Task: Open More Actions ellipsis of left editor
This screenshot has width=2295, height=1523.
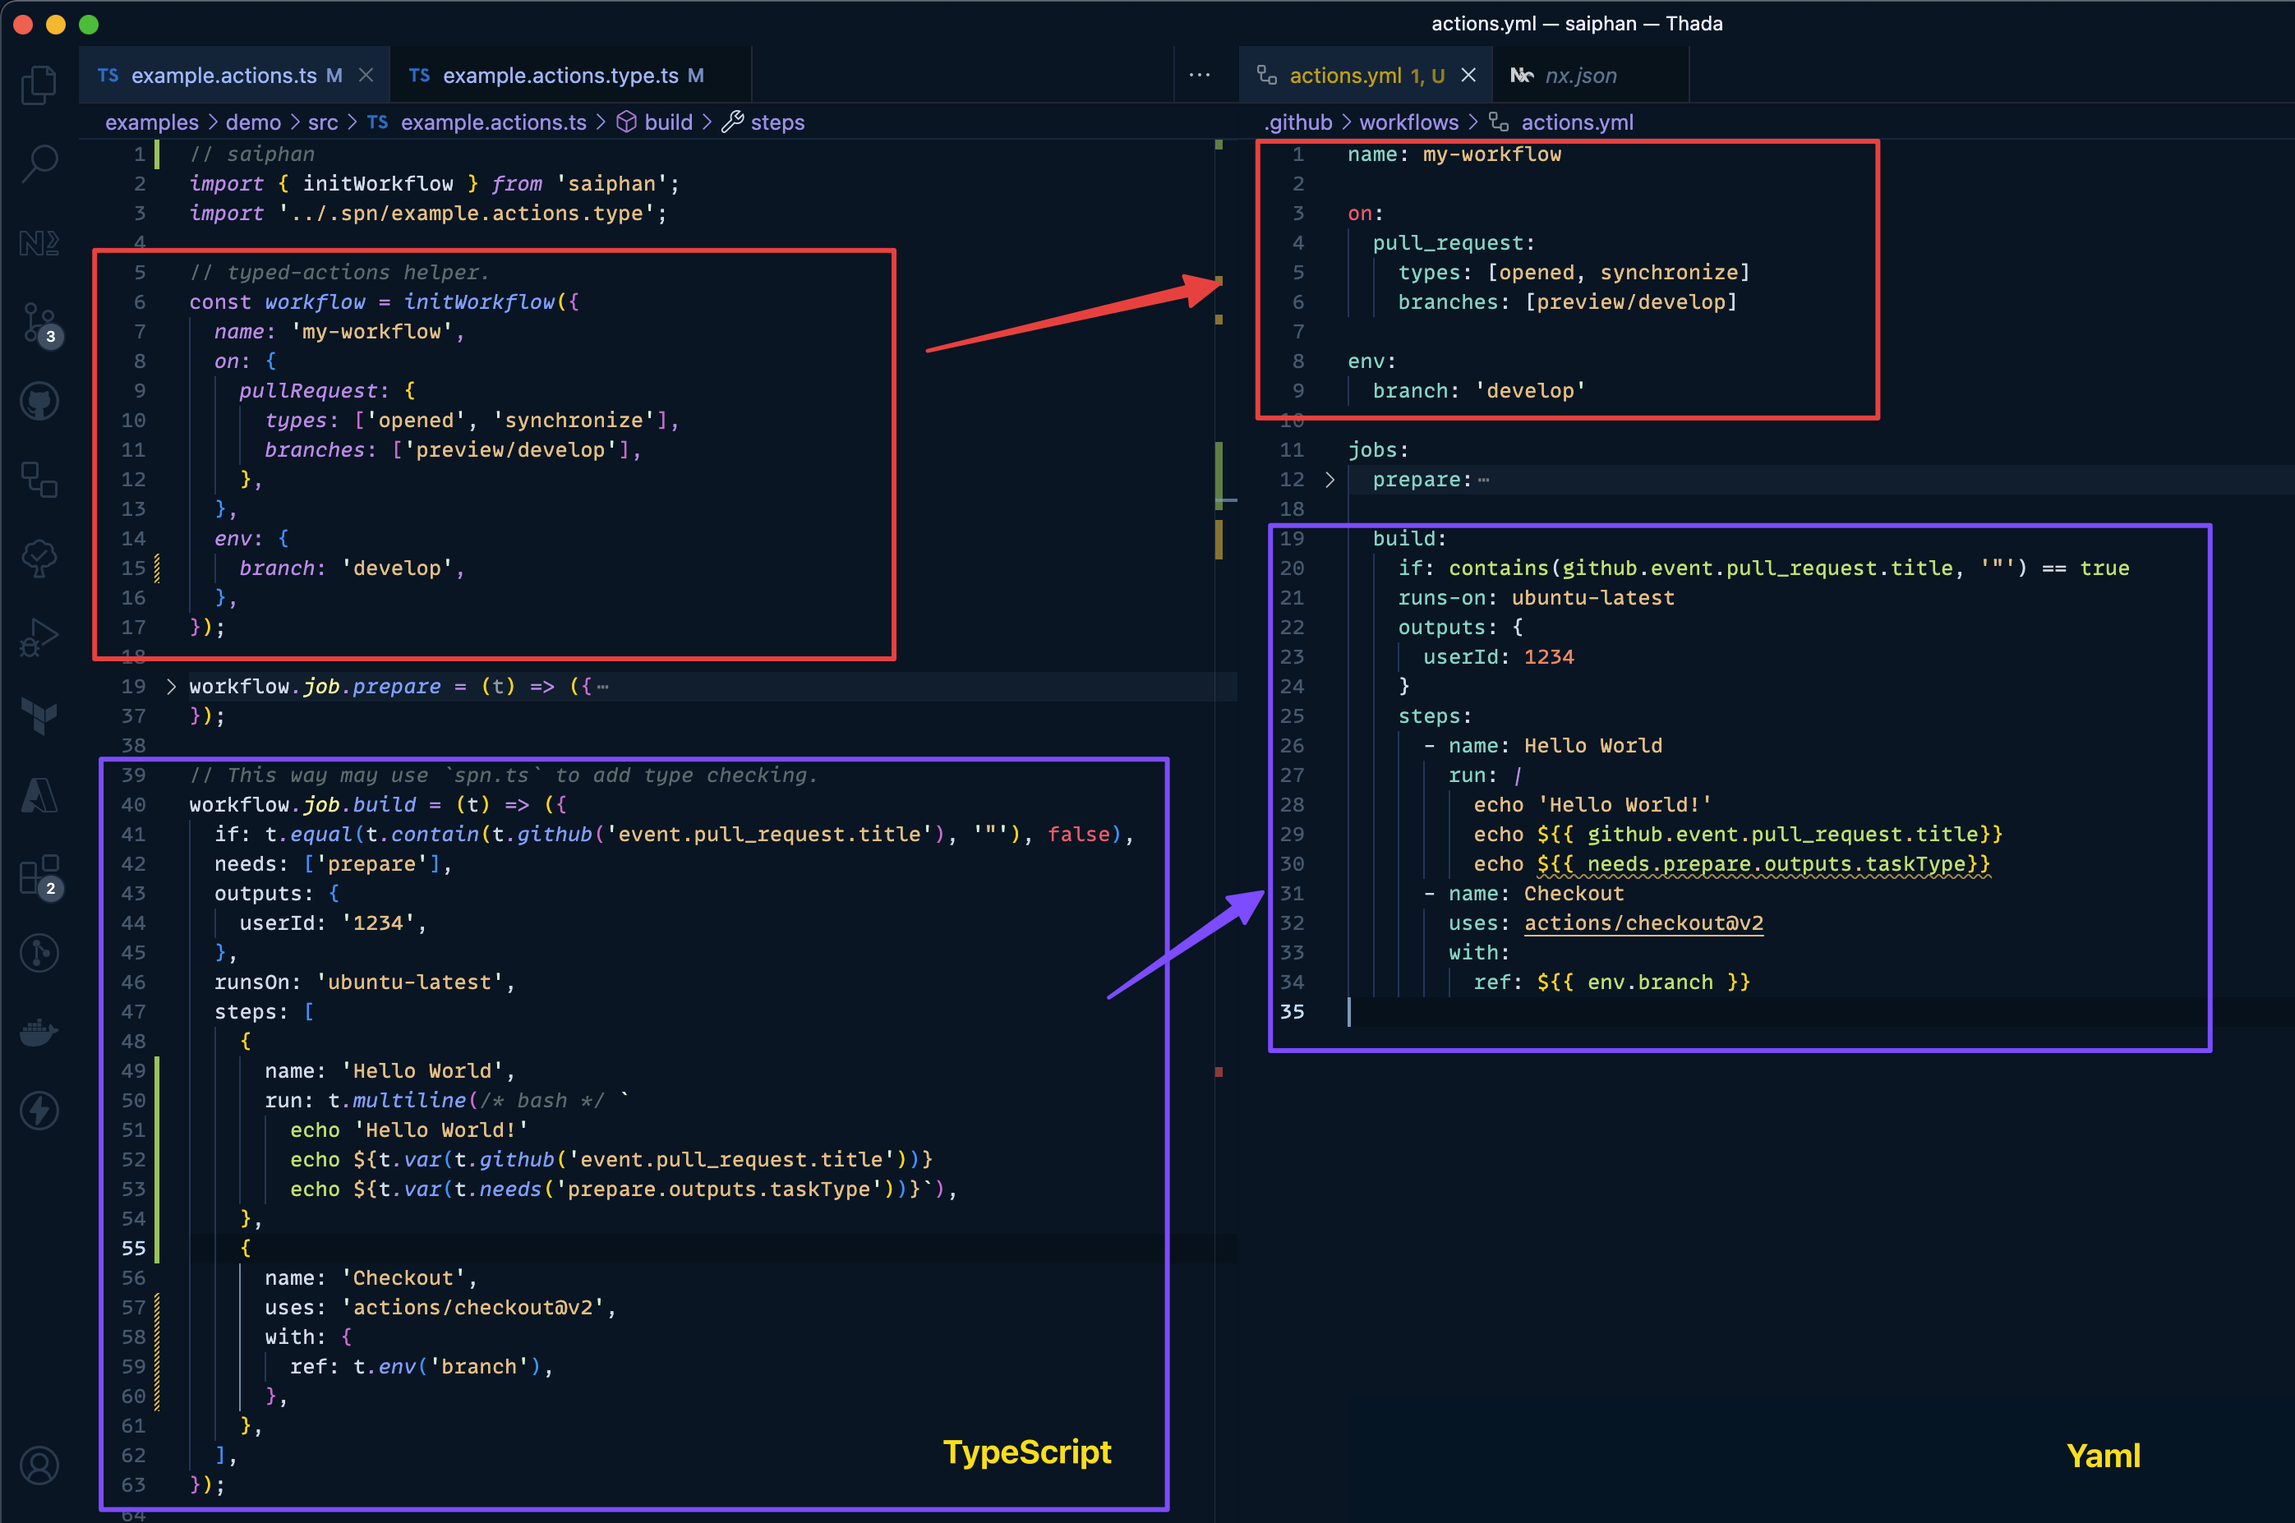Action: (x=1200, y=76)
